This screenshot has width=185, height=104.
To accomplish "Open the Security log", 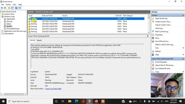I will [x=10, y=21].
